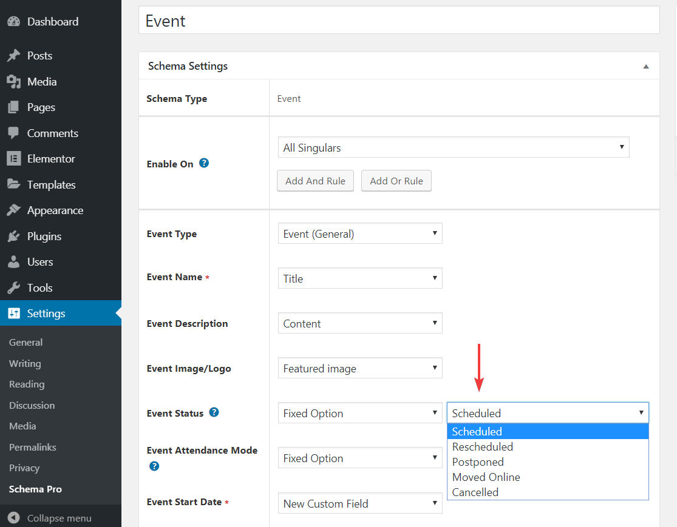This screenshot has width=677, height=527.
Task: Pick the Cancelled status option
Action: coord(475,492)
